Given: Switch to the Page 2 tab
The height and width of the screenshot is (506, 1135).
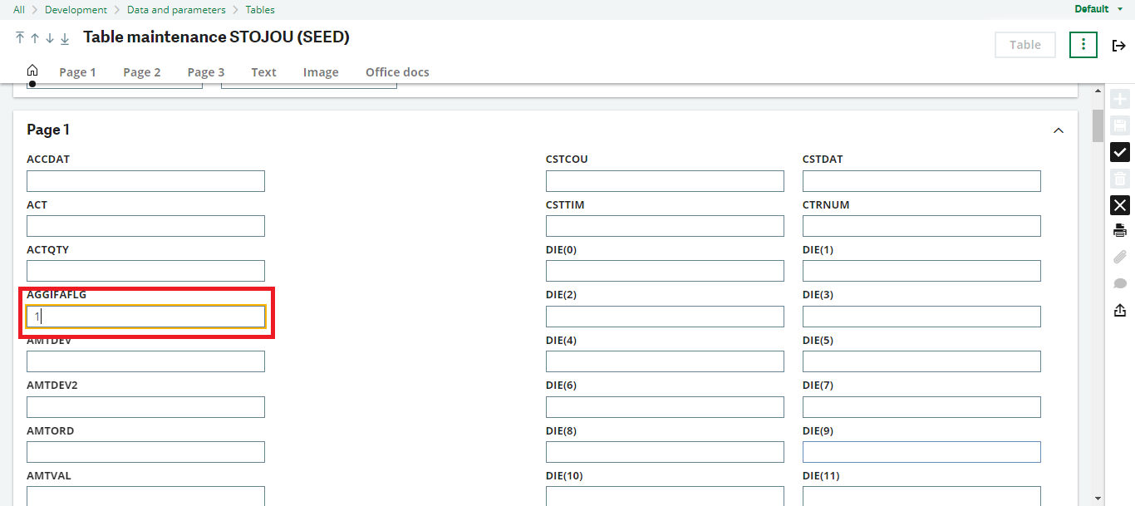Looking at the screenshot, I should [x=141, y=72].
